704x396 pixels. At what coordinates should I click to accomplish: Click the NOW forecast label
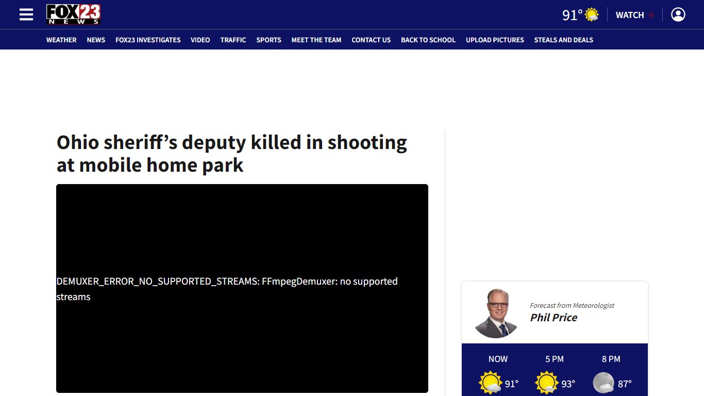tap(498, 359)
